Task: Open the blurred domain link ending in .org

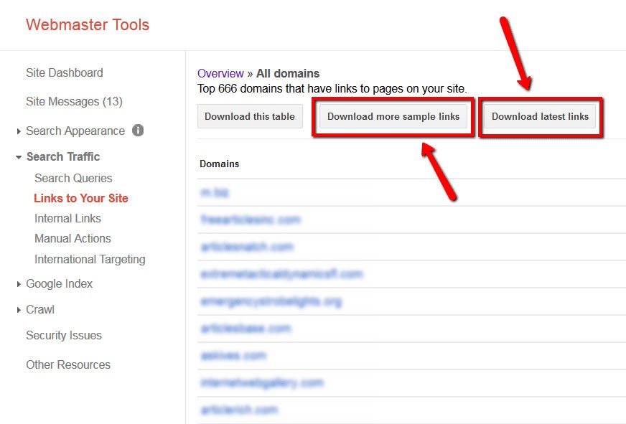Action: pyautogui.click(x=271, y=301)
